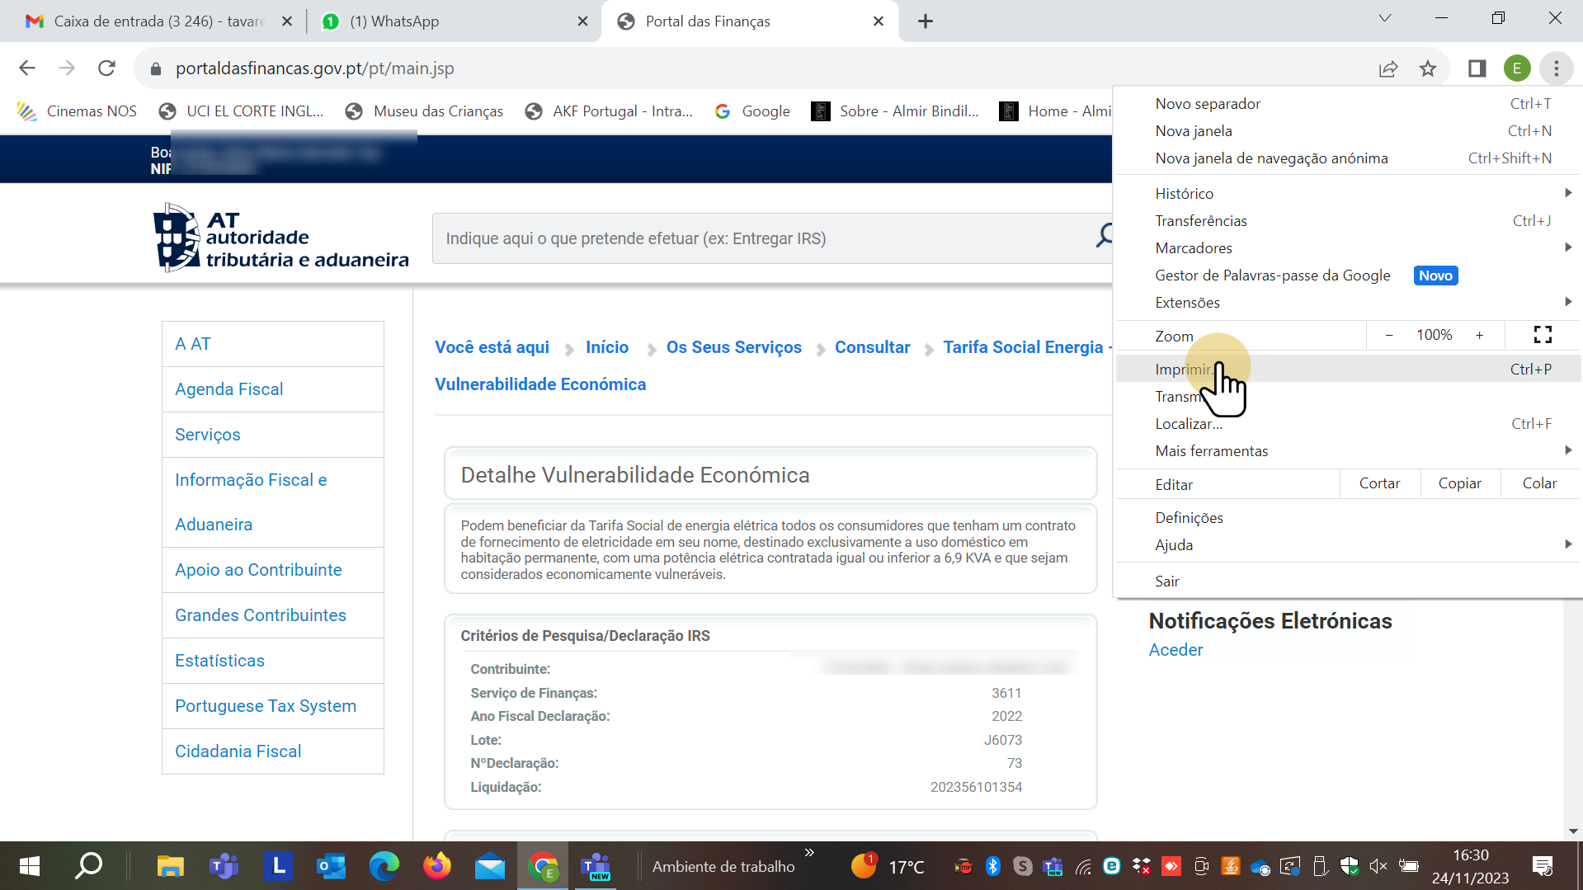Click the Os Seus Serviços breadcrumb link
This screenshot has width=1583, height=890.
tap(733, 347)
